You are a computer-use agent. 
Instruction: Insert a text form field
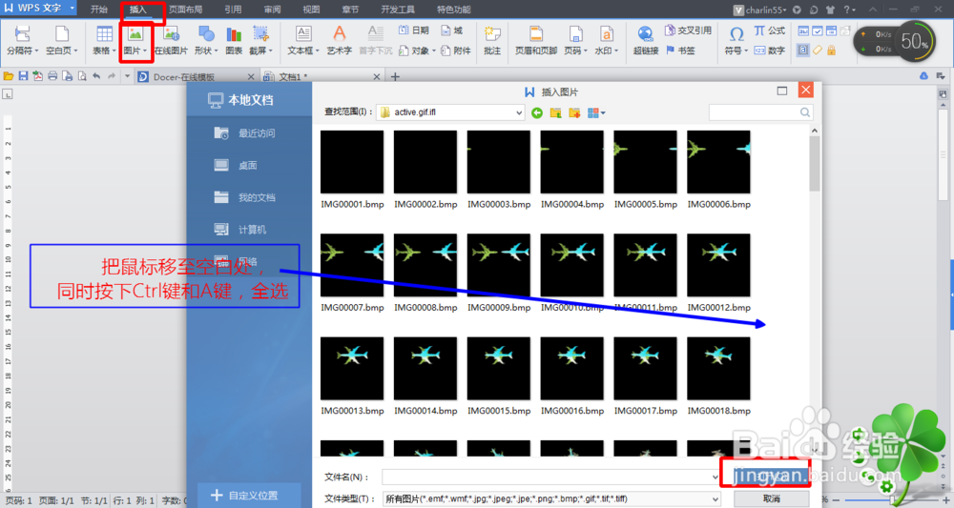[803, 31]
